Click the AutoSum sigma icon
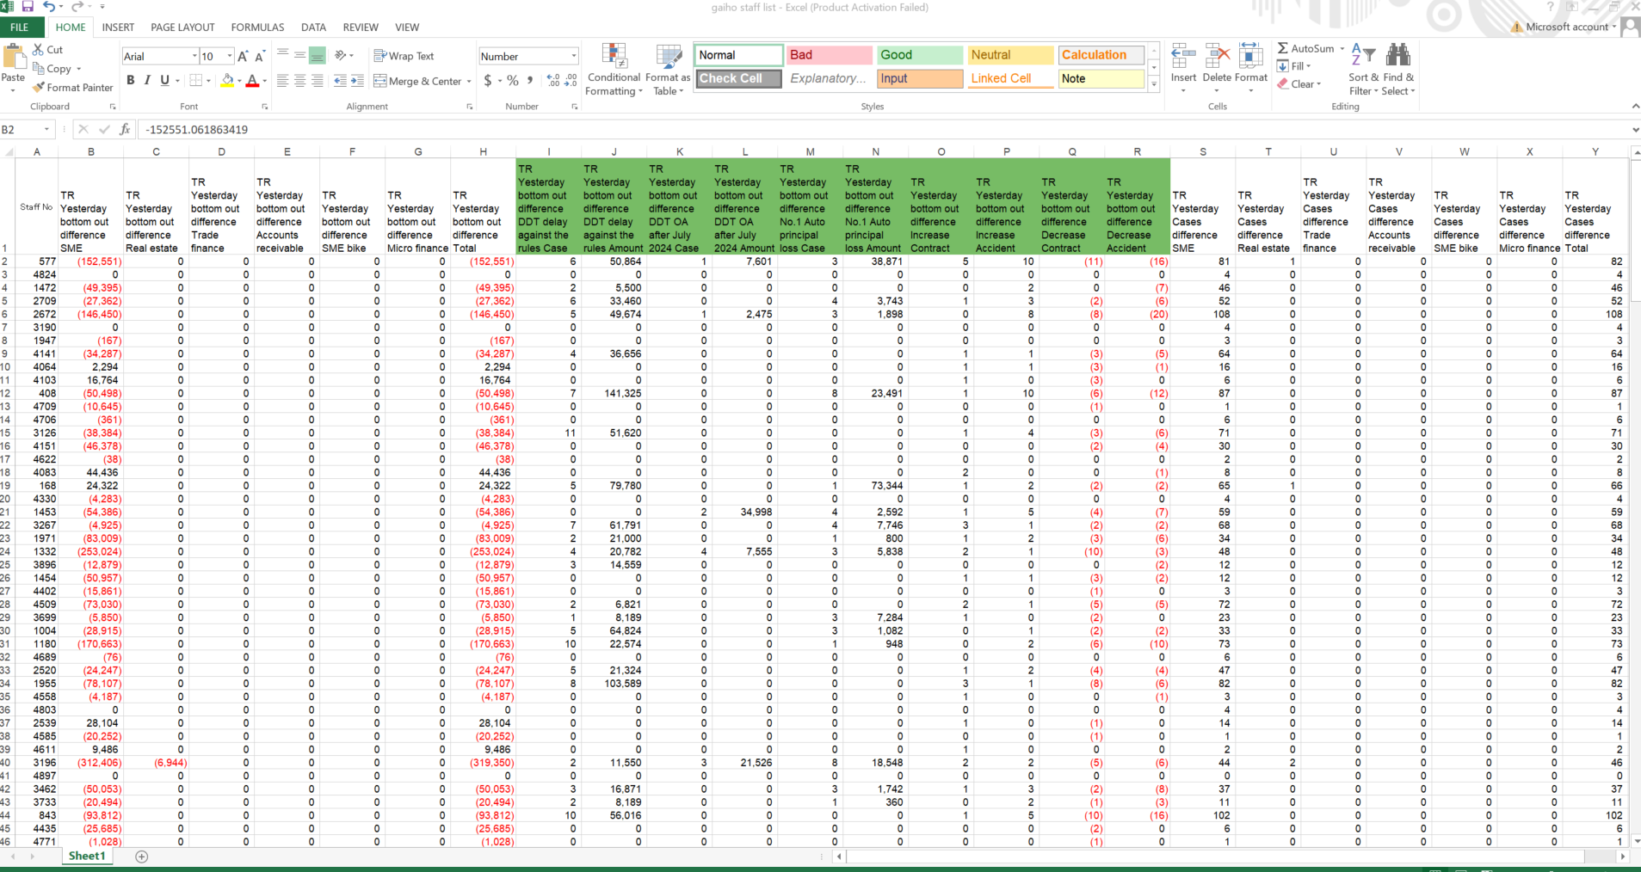Viewport: 1641px width, 872px height. (x=1283, y=49)
